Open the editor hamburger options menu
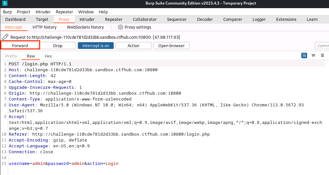The image size is (329, 175). [322, 55]
